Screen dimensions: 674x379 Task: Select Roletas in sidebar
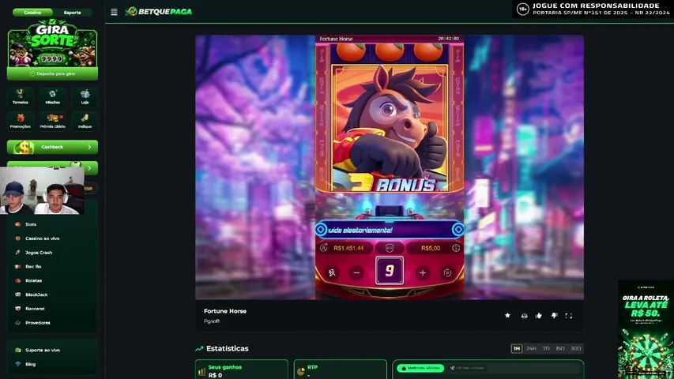click(x=33, y=280)
